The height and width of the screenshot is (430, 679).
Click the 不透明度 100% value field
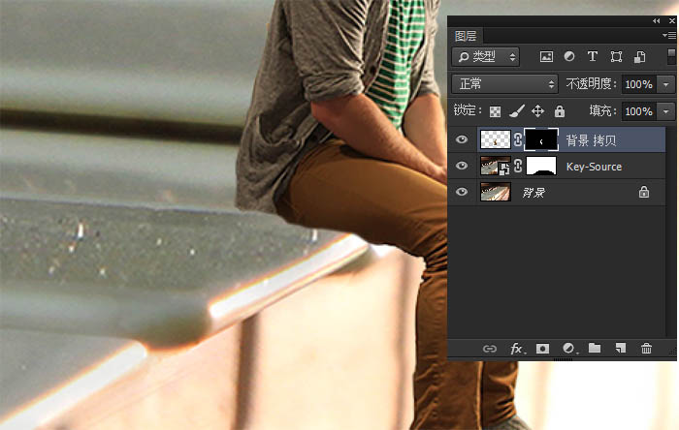639,84
